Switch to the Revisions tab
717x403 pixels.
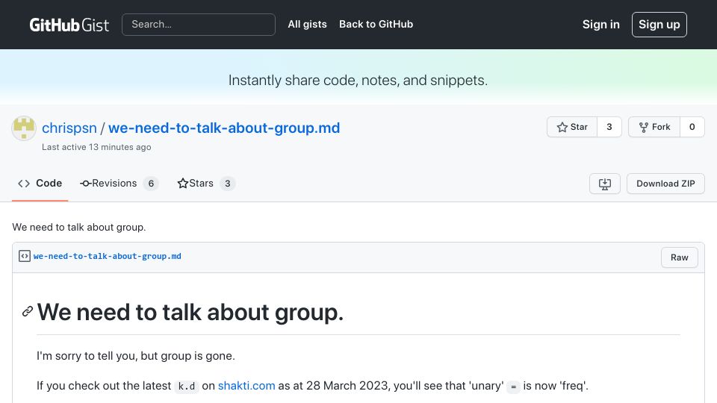click(119, 184)
